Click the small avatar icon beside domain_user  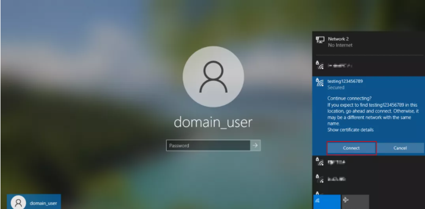pyautogui.click(x=19, y=202)
